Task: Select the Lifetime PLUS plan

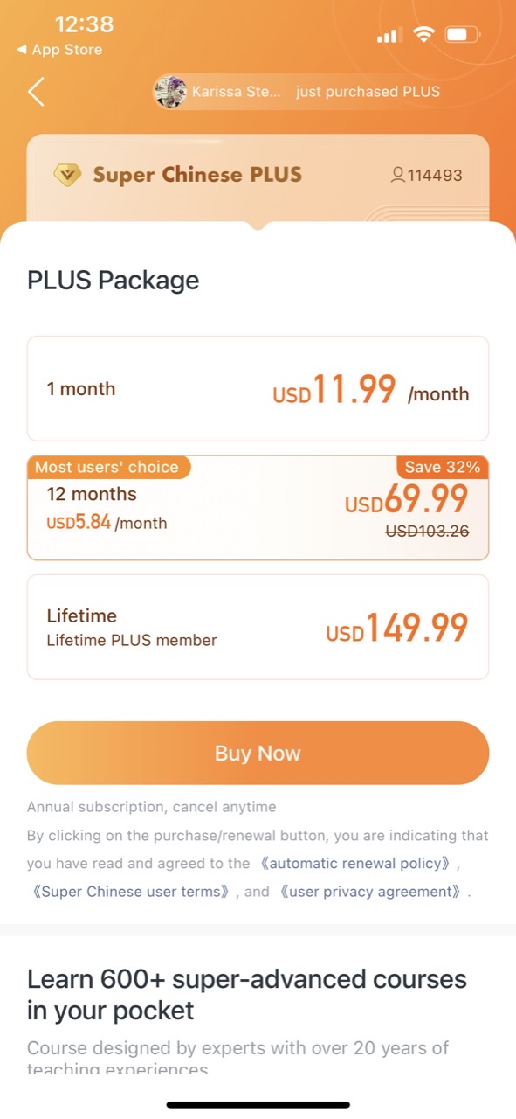Action: tap(258, 627)
